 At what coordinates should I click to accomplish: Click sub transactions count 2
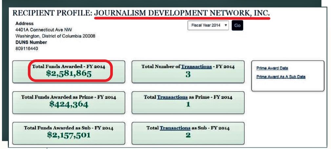(x=188, y=135)
